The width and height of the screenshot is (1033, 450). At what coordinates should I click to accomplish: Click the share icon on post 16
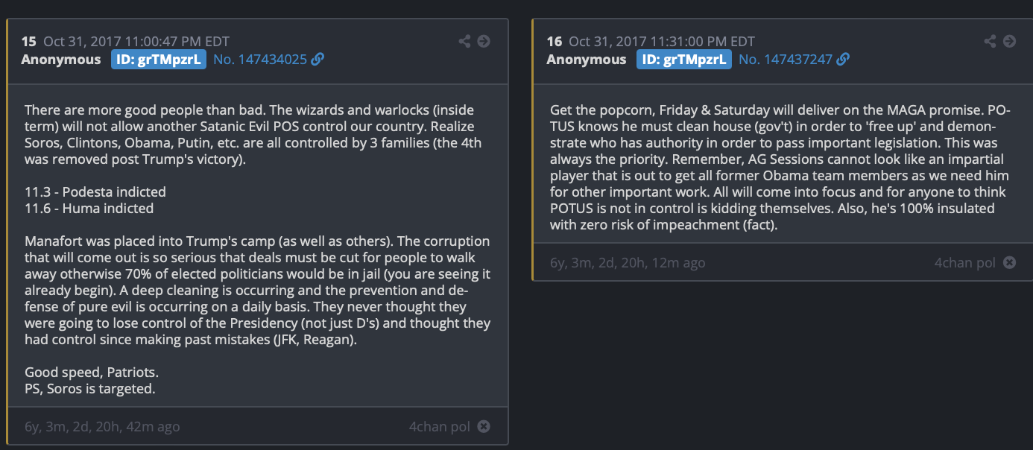coord(990,41)
